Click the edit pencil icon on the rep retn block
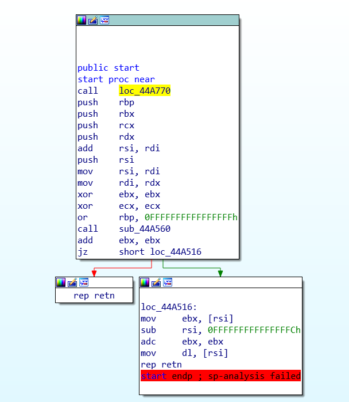 (72, 282)
